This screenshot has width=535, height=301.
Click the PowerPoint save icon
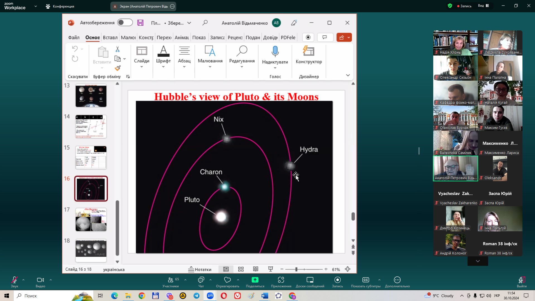pos(140,23)
